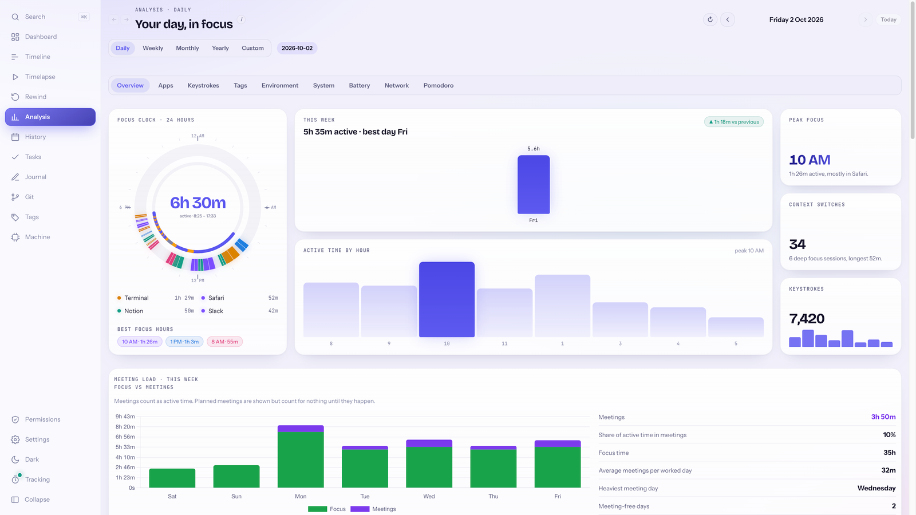
Task: Go to previous day chevron
Action: tap(728, 19)
